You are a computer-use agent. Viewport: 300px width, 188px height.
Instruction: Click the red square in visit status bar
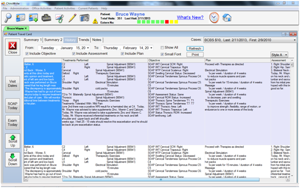click(x=167, y=22)
